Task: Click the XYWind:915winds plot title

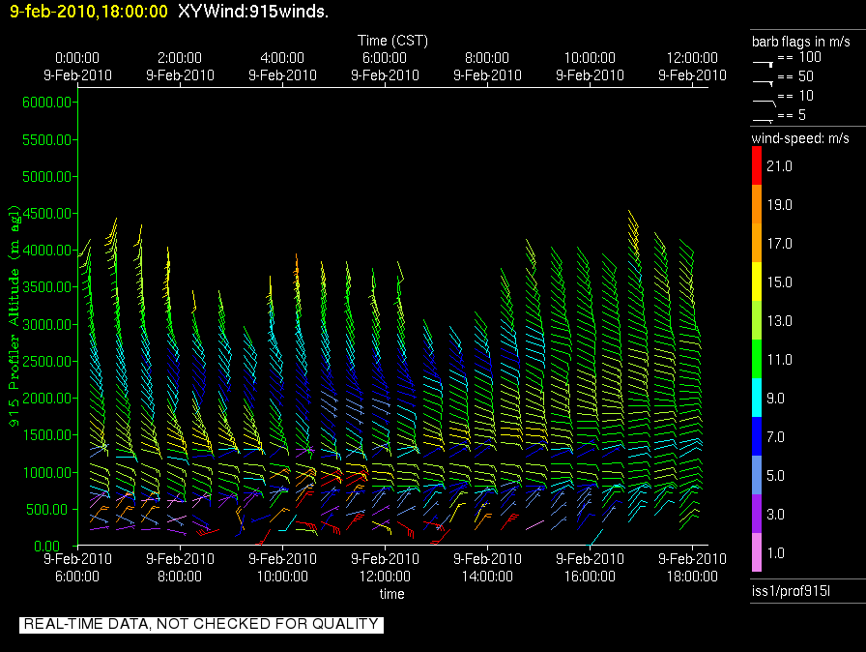Action: [253, 12]
